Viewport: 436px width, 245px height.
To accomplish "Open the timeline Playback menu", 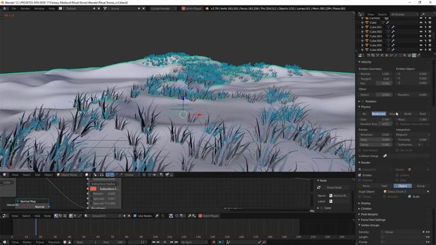I will (x=54, y=242).
